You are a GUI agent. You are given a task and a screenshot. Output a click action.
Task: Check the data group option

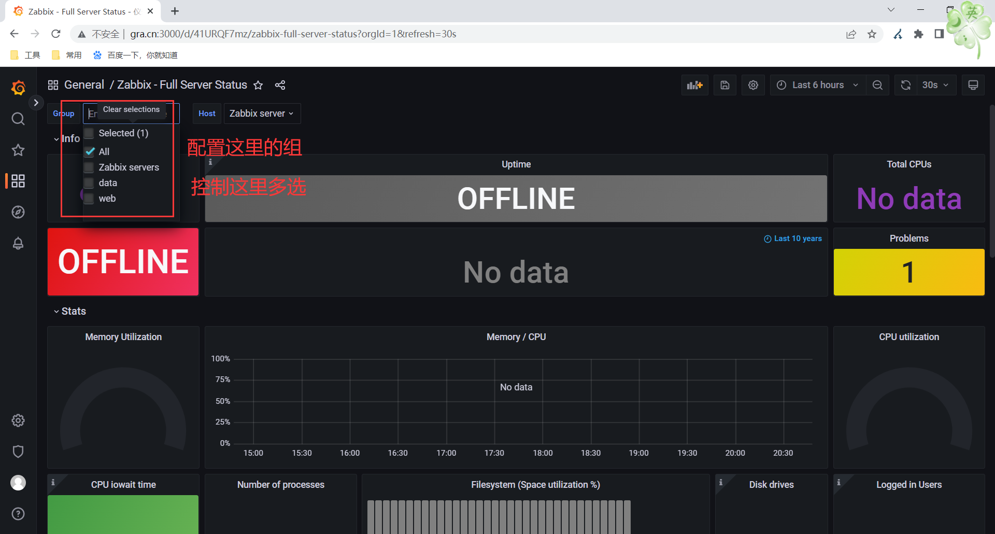89,183
